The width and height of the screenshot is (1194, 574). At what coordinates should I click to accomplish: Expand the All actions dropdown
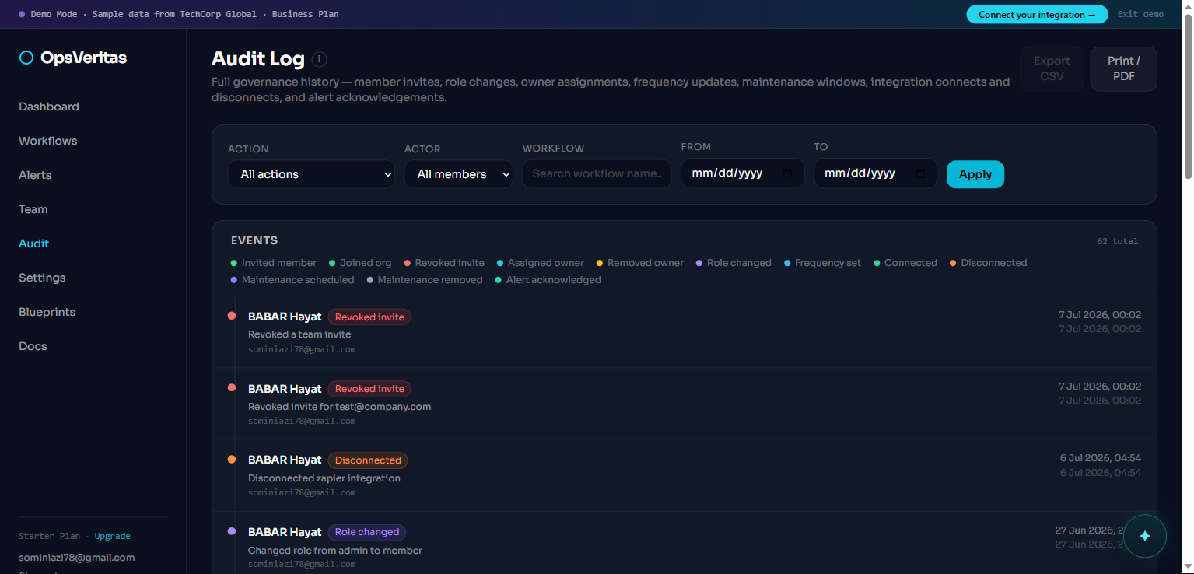311,174
